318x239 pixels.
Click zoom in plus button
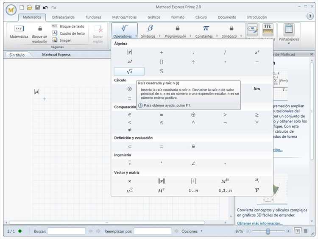tap(288, 231)
